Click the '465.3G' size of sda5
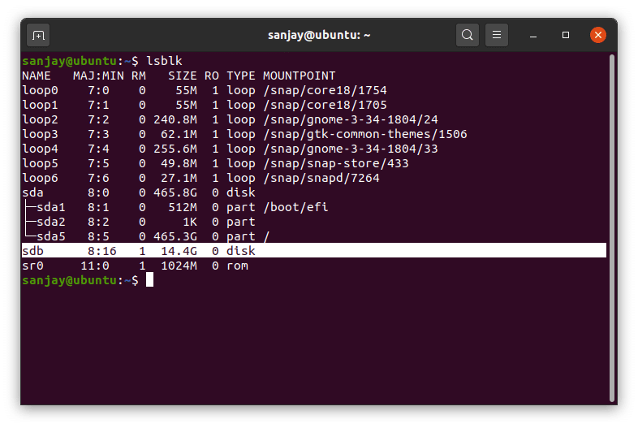Viewport: 638px width, 428px height. coord(175,236)
